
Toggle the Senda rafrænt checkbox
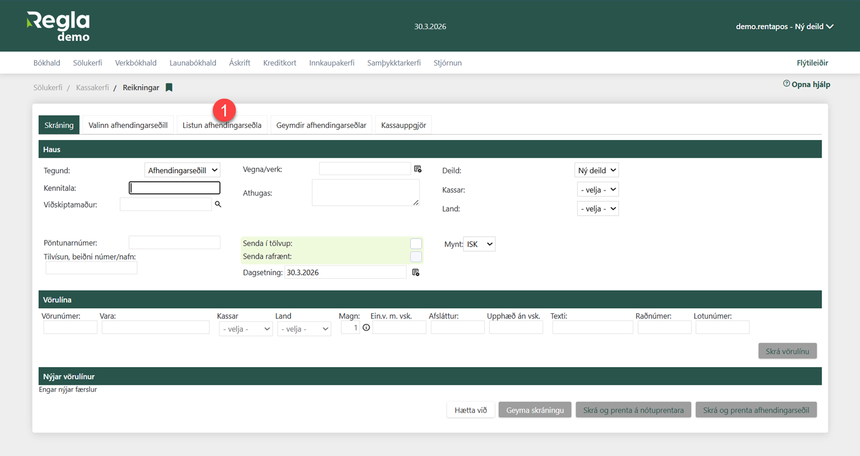(x=416, y=256)
